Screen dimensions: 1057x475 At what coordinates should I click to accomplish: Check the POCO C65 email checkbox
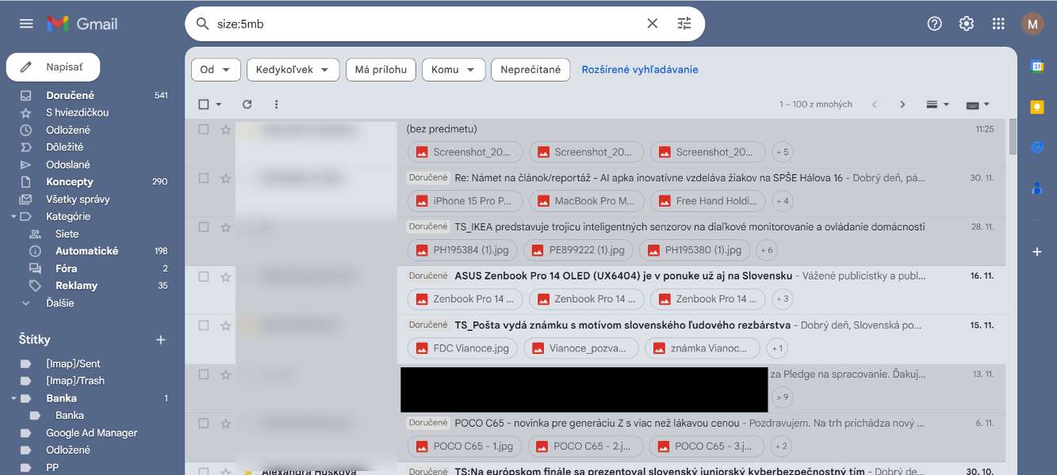tap(204, 424)
